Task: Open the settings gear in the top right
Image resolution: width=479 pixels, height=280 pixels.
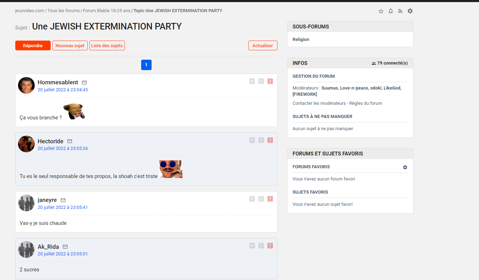Action: coord(410,11)
